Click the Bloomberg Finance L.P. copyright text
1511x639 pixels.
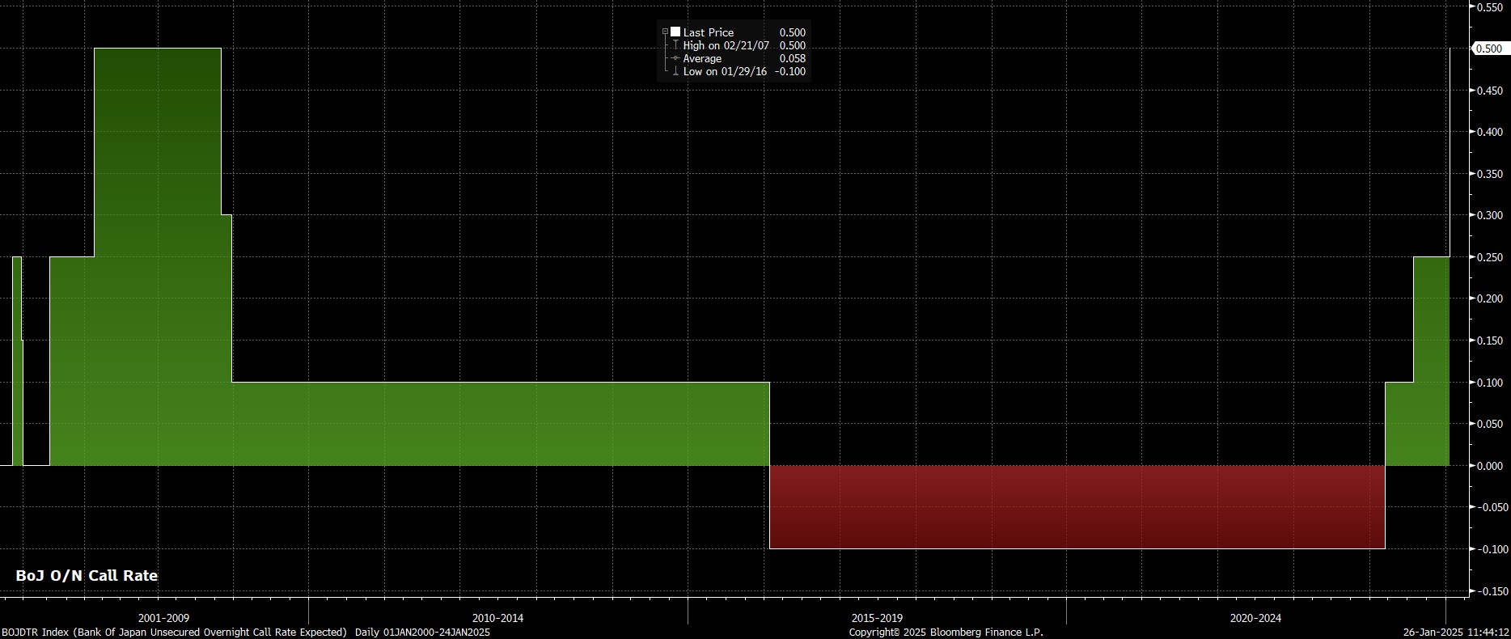[x=946, y=632]
